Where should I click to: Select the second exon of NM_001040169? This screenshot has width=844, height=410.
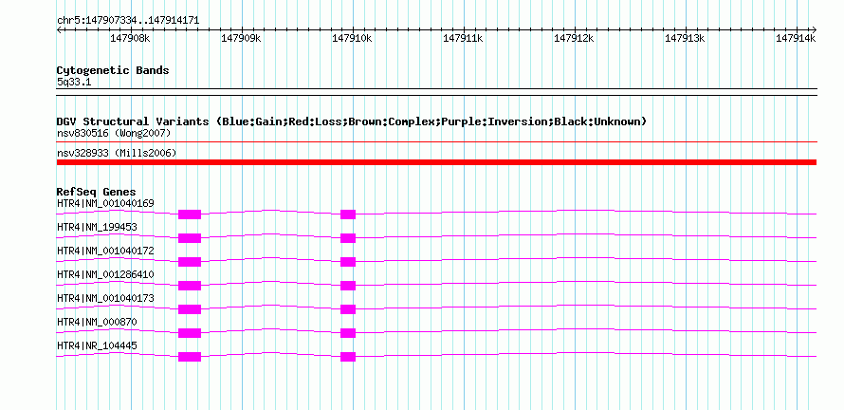(x=348, y=214)
